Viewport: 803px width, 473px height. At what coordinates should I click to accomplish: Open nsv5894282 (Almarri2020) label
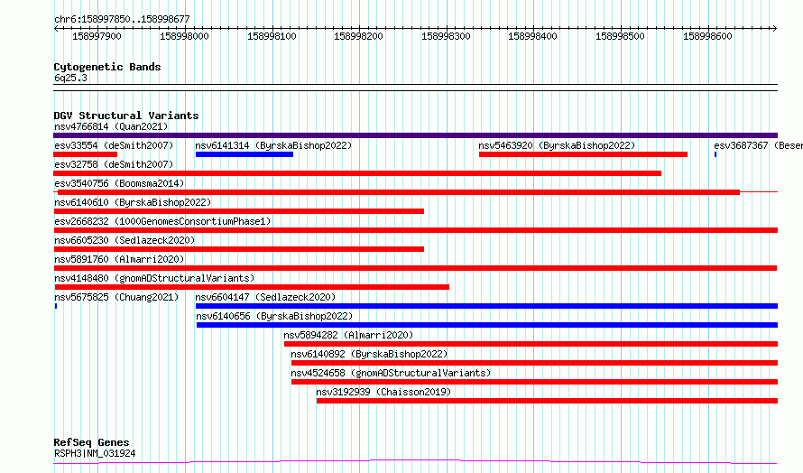pyautogui.click(x=348, y=335)
